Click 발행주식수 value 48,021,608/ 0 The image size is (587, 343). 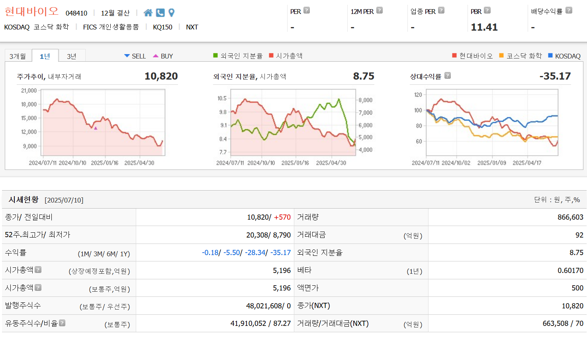click(268, 306)
